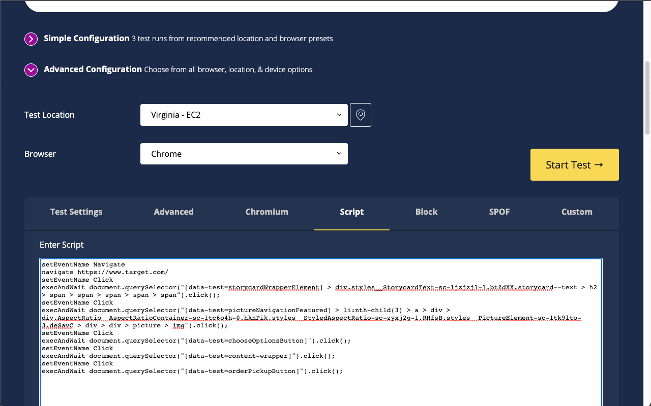Click the Browser dropdown chevron arrow
Screen dimensions: 651x406
point(339,153)
